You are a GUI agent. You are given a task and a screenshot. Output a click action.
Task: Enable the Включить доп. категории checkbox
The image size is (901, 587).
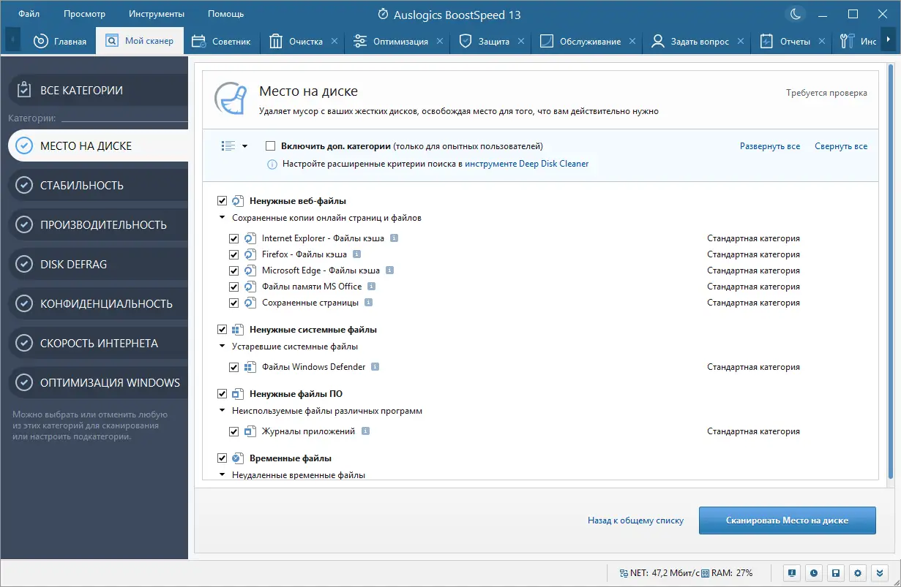coord(271,146)
